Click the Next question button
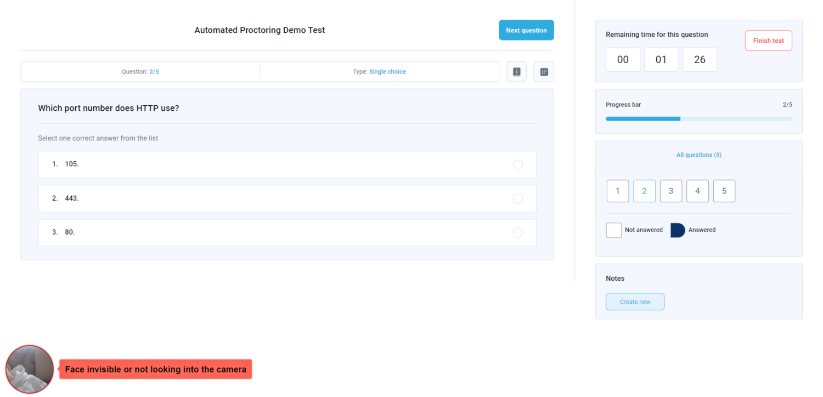Screen dimensions: 823x397 click(526, 30)
